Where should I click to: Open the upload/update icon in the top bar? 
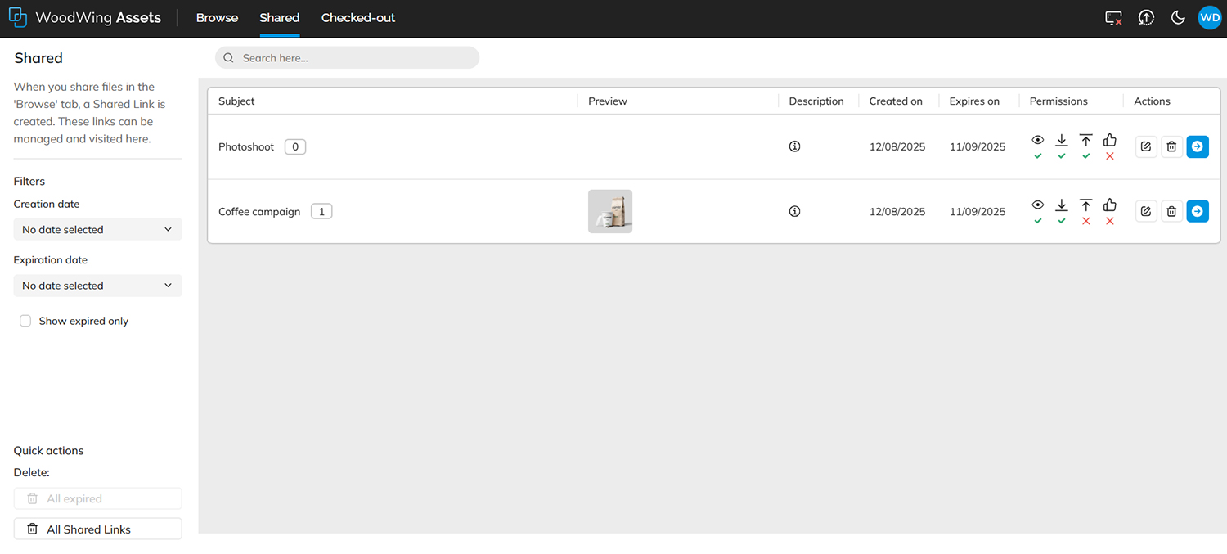pos(1146,17)
